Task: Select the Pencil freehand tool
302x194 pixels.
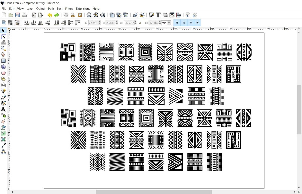Action: [x=3, y=91]
